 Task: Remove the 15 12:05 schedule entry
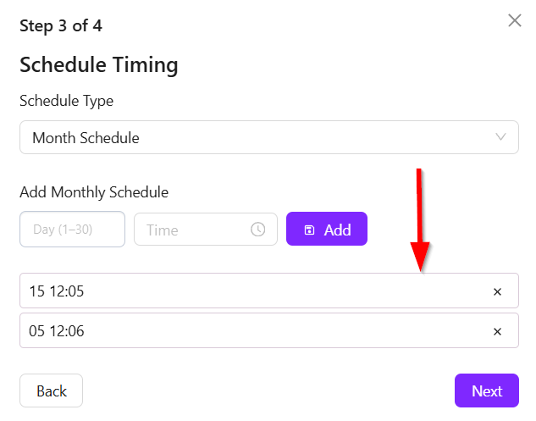[497, 291]
